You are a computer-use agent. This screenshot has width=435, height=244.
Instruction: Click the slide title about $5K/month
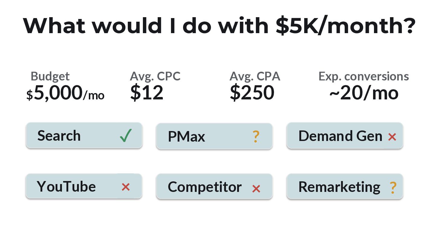coord(219,25)
